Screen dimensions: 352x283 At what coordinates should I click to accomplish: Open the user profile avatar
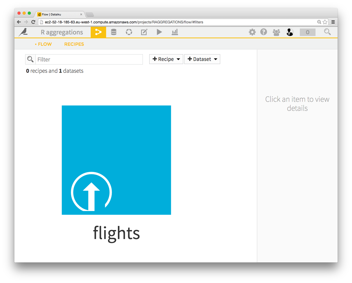pyautogui.click(x=290, y=32)
